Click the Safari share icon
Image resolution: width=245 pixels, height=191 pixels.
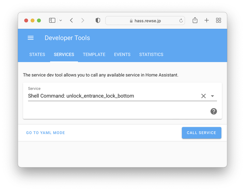[195, 20]
